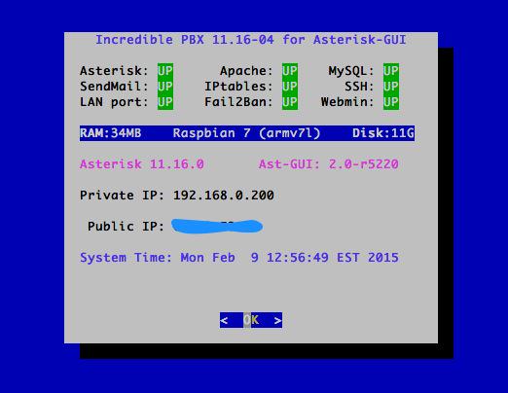Click the IPtables: service label
This screenshot has width=508, height=393.
pos(238,87)
